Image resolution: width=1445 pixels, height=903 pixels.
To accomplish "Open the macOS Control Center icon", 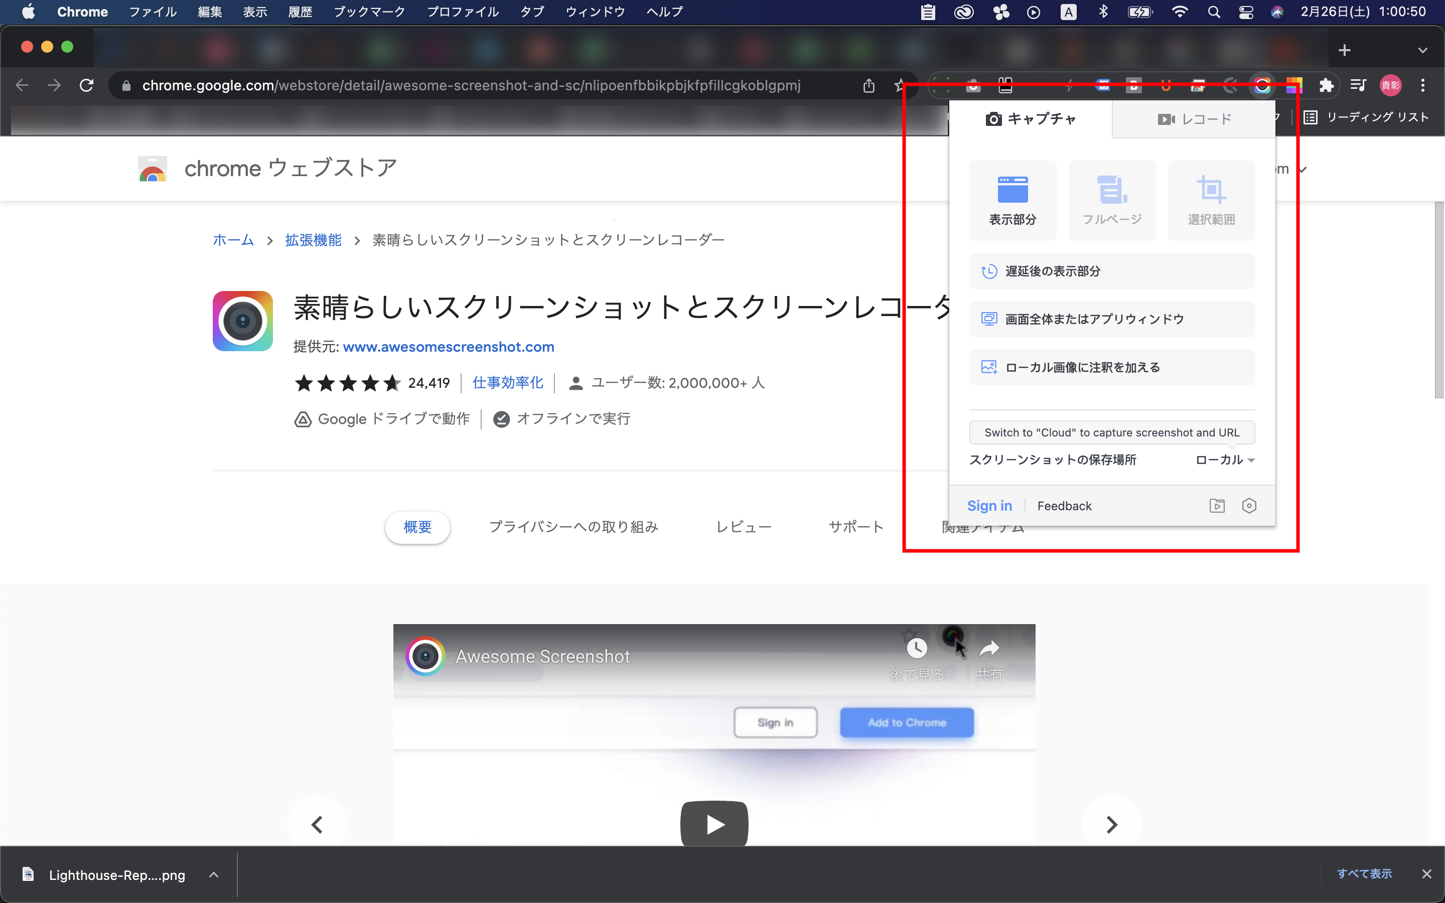I will click(1246, 12).
